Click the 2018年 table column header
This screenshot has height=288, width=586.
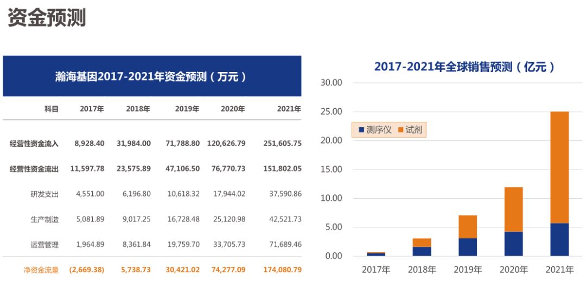pos(138,109)
